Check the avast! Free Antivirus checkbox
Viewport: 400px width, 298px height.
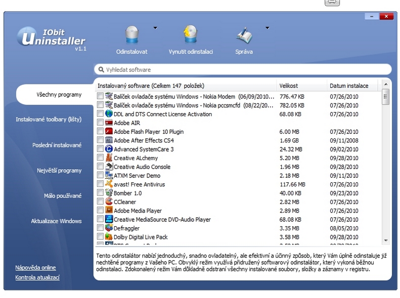point(100,184)
